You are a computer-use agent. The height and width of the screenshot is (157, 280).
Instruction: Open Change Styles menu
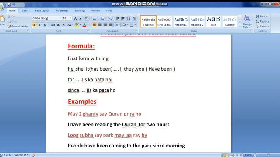(x=247, y=21)
